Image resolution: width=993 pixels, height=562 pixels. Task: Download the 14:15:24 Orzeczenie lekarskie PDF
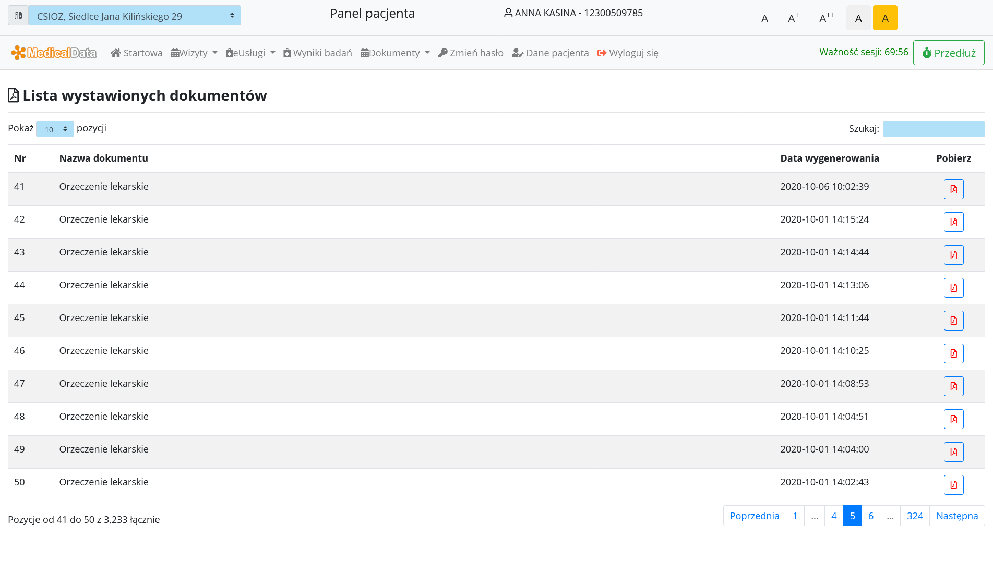(x=953, y=222)
